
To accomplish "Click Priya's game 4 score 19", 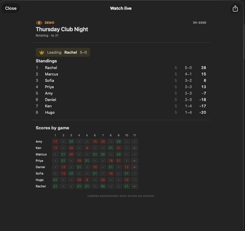I will [x=79, y=161].
